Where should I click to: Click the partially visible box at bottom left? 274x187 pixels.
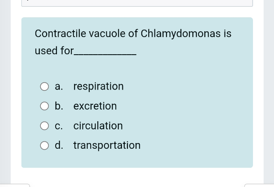point(15,185)
